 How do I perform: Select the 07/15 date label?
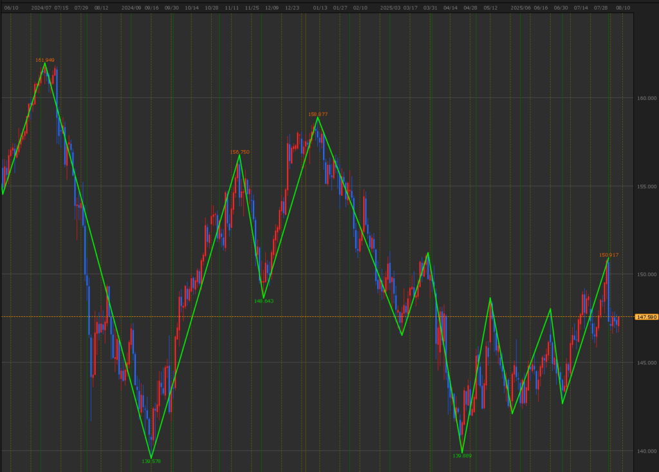(x=61, y=8)
